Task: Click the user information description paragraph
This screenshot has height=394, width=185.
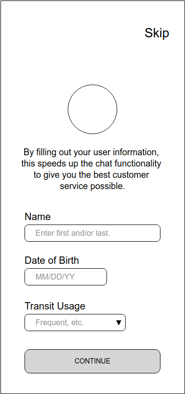Action: [x=91, y=169]
